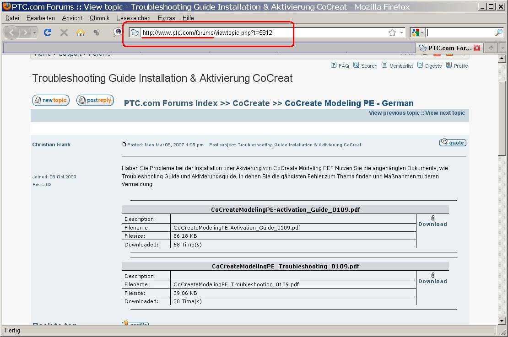
Task: Click the 68 Time(s) downloaded cell
Action: (x=293, y=245)
